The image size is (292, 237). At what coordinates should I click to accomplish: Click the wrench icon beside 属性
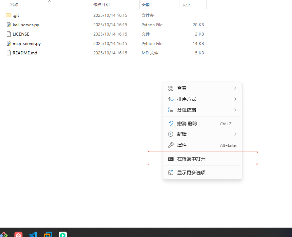(x=171, y=145)
